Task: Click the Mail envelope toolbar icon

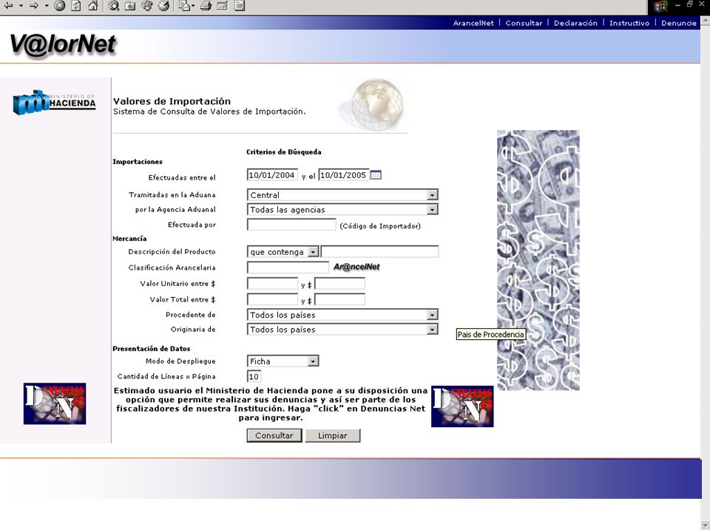Action: 184,5
